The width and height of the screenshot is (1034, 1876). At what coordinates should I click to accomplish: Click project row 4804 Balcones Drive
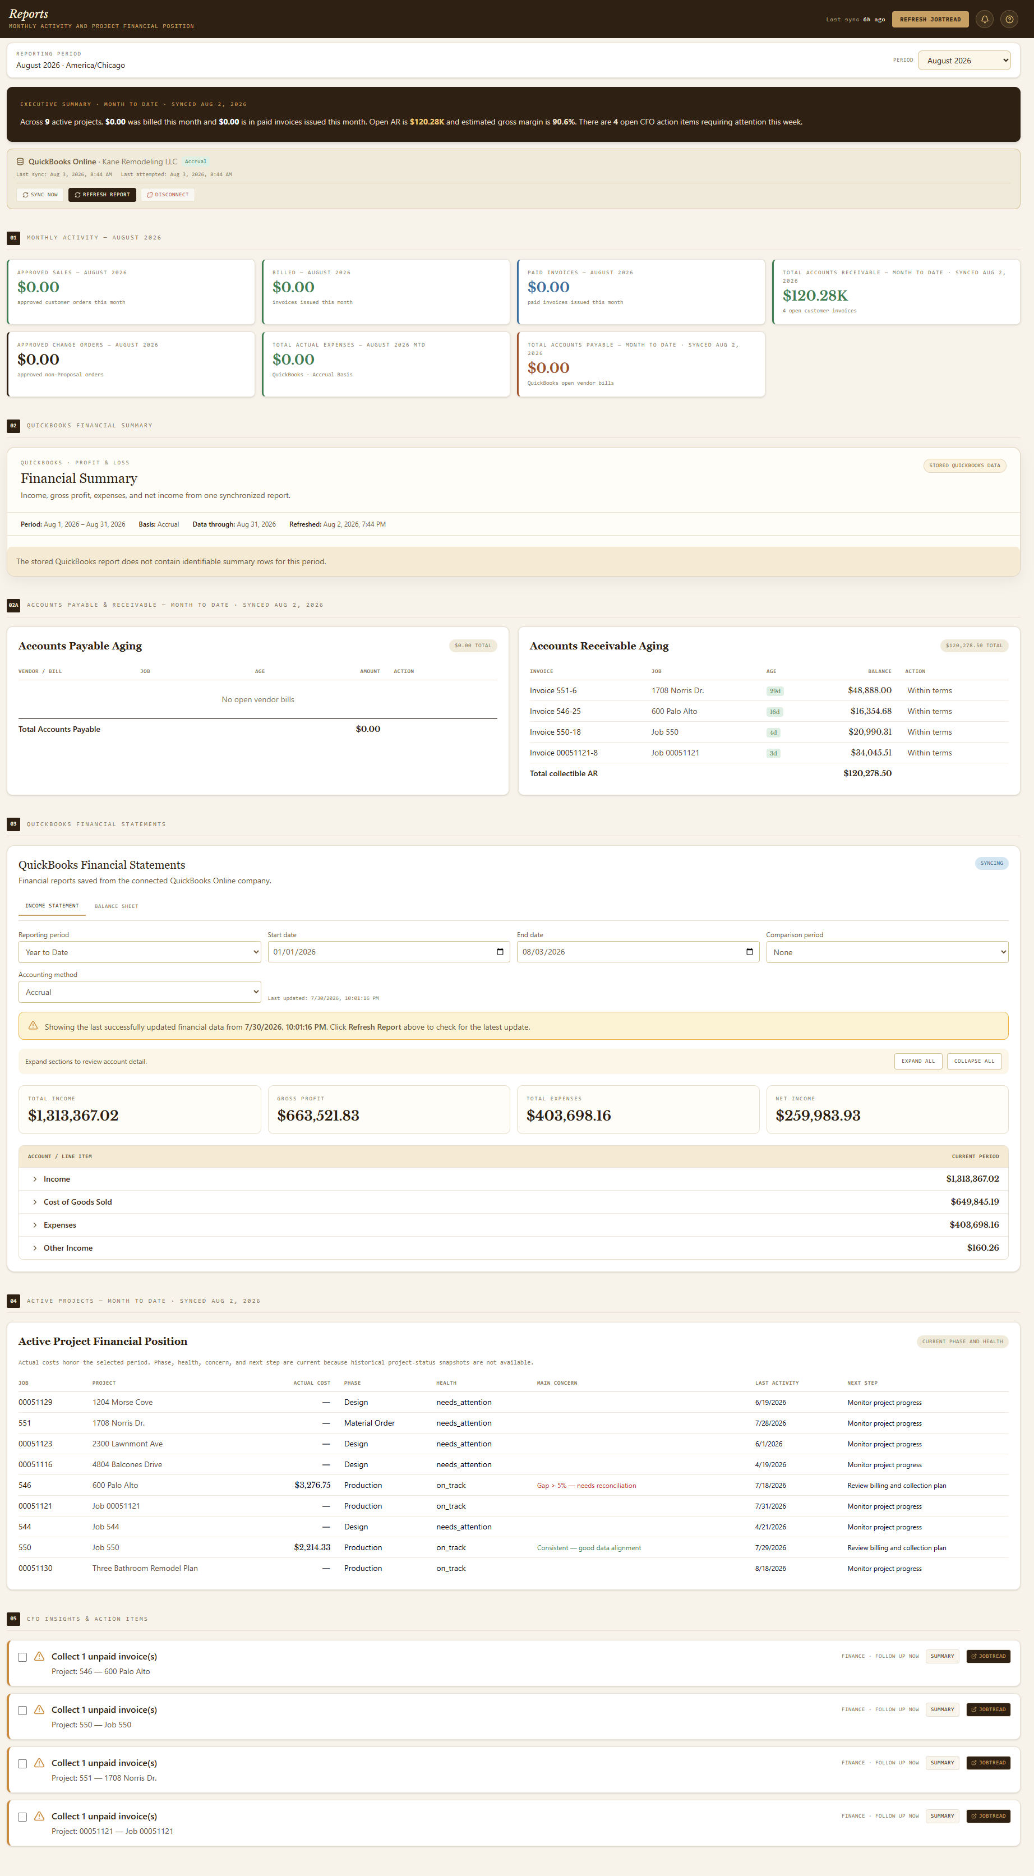[x=514, y=1464]
